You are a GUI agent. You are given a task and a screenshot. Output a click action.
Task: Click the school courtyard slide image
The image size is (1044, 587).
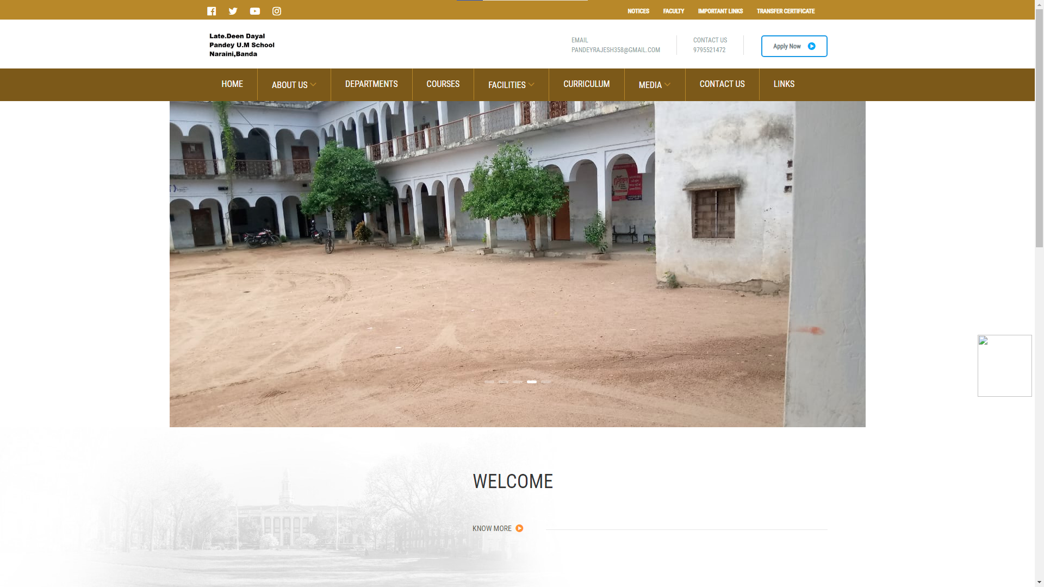(518, 264)
